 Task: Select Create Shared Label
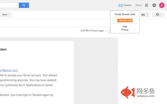point(125,14)
